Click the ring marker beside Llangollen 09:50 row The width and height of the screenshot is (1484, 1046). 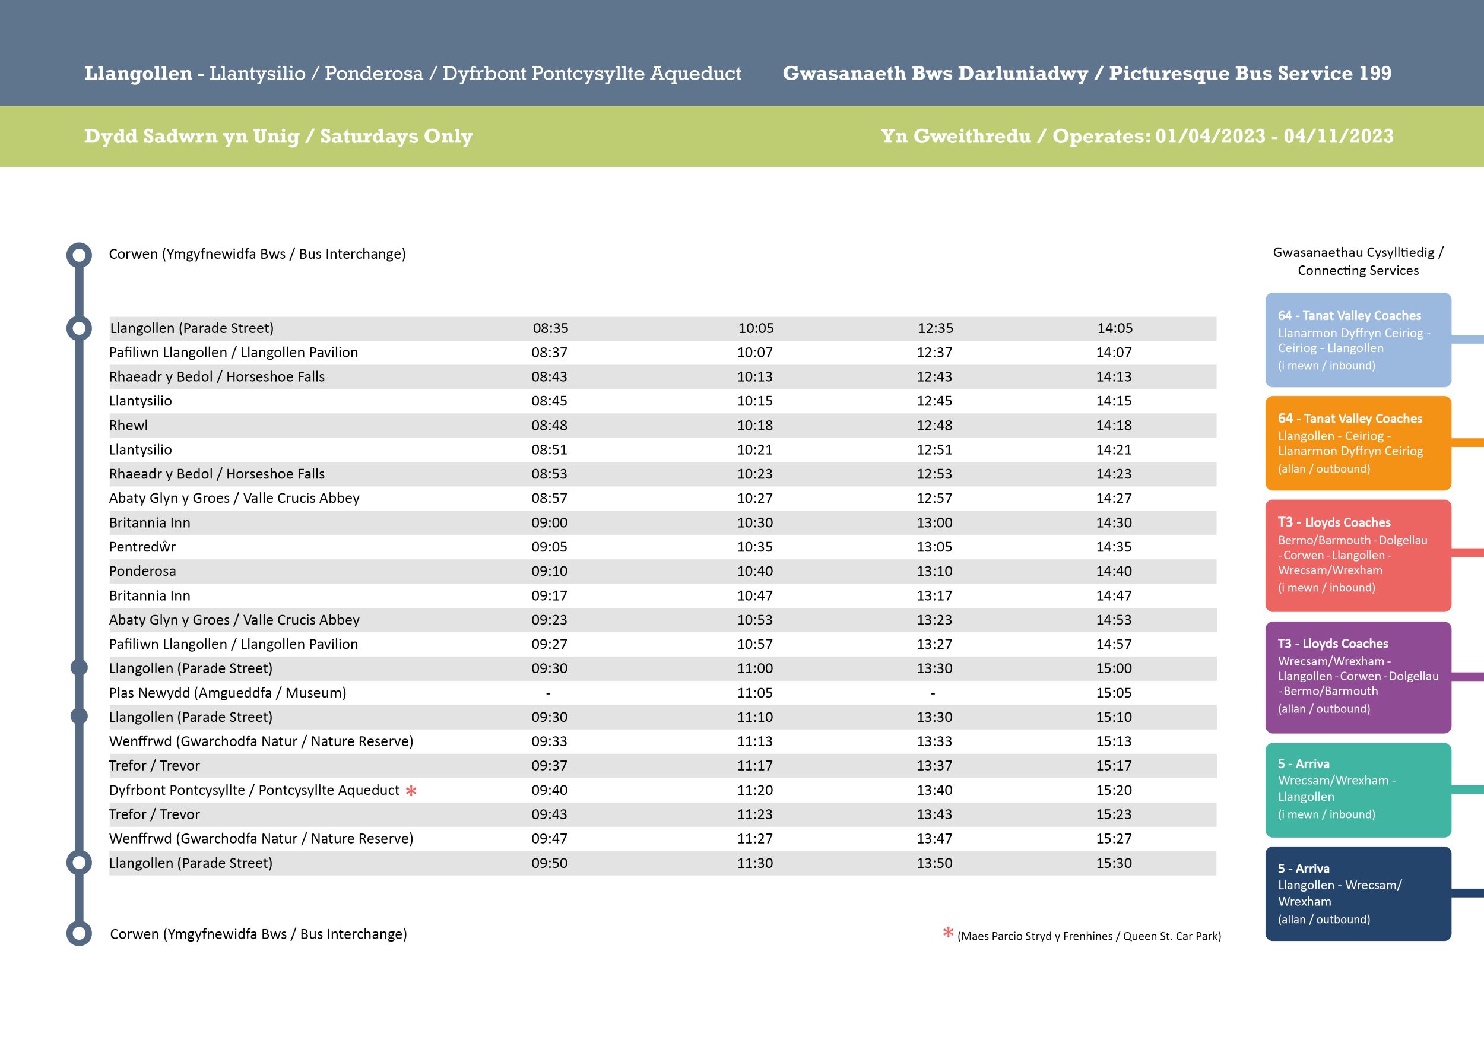coord(79,863)
